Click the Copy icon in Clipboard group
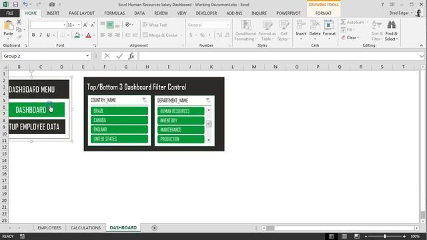 click(19, 29)
